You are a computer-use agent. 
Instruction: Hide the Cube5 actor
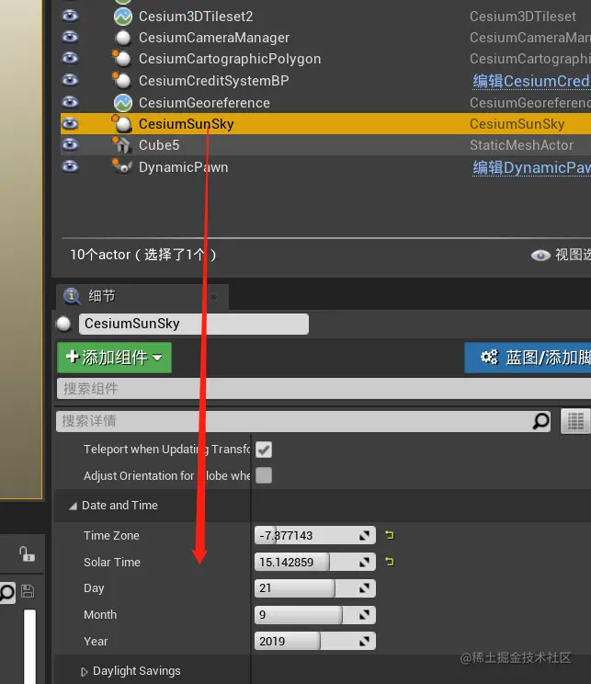70,145
